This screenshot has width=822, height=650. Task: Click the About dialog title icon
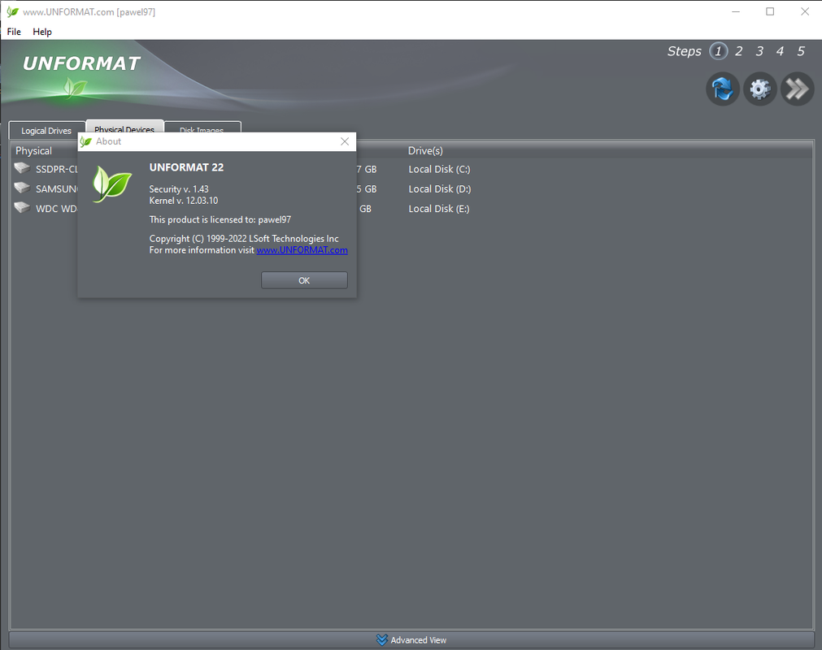pyautogui.click(x=86, y=141)
